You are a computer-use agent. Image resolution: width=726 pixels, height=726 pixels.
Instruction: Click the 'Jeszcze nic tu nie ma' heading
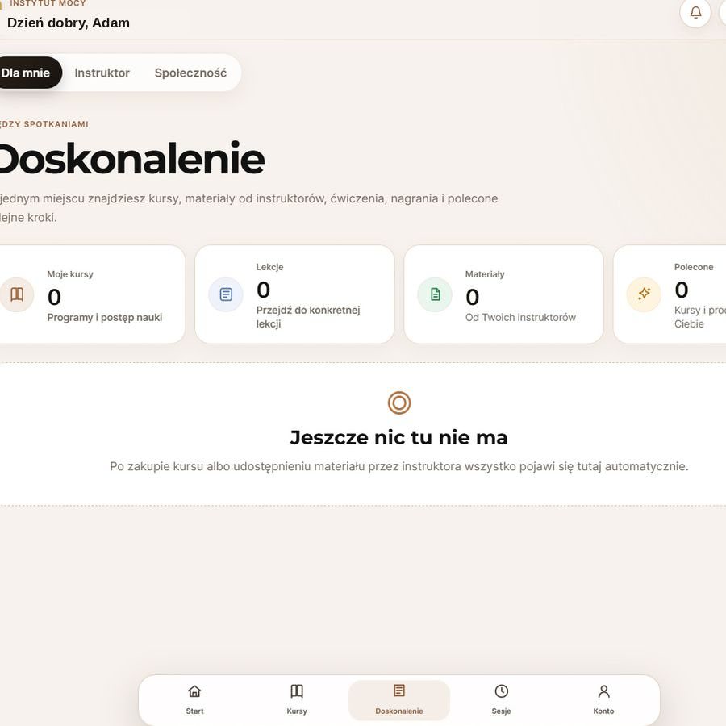point(399,437)
